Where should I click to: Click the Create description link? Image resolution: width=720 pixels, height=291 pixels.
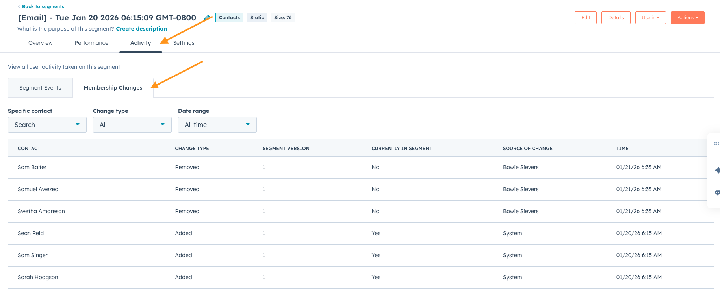point(141,29)
